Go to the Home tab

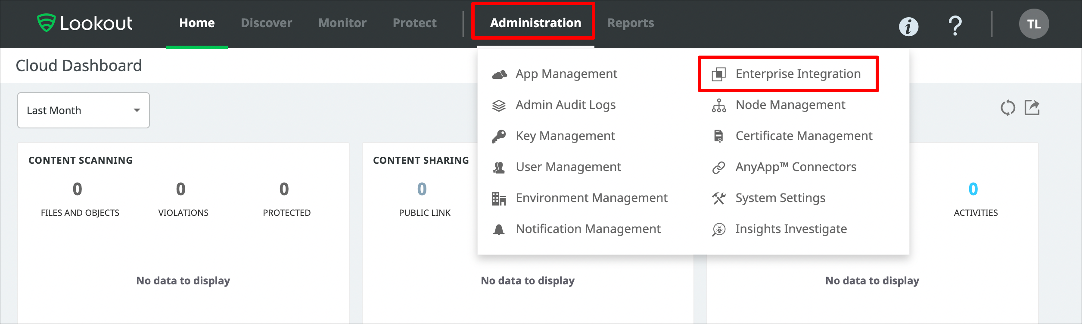pyautogui.click(x=197, y=23)
